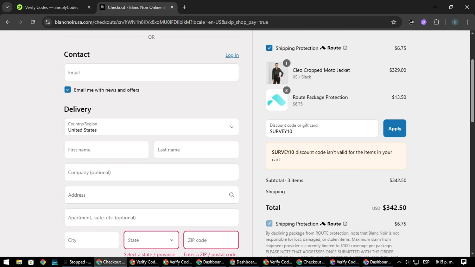Focus the Last name field
The width and height of the screenshot is (475, 267).
196,149
